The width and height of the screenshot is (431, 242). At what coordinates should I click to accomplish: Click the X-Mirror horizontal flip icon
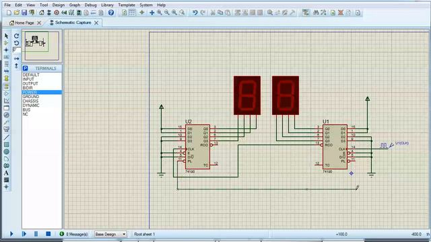click(x=16, y=58)
